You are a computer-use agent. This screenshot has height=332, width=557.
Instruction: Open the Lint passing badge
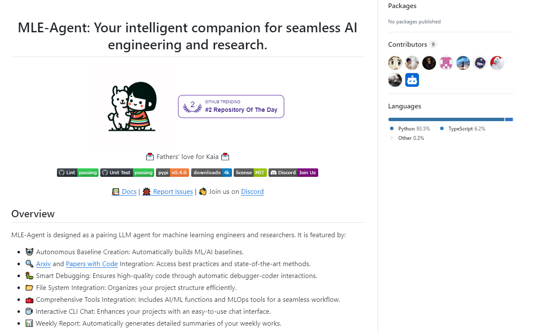pyautogui.click(x=78, y=173)
